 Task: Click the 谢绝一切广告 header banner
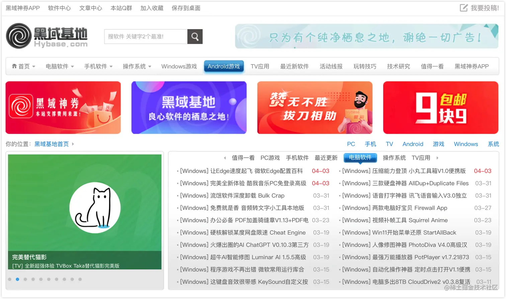click(x=367, y=36)
